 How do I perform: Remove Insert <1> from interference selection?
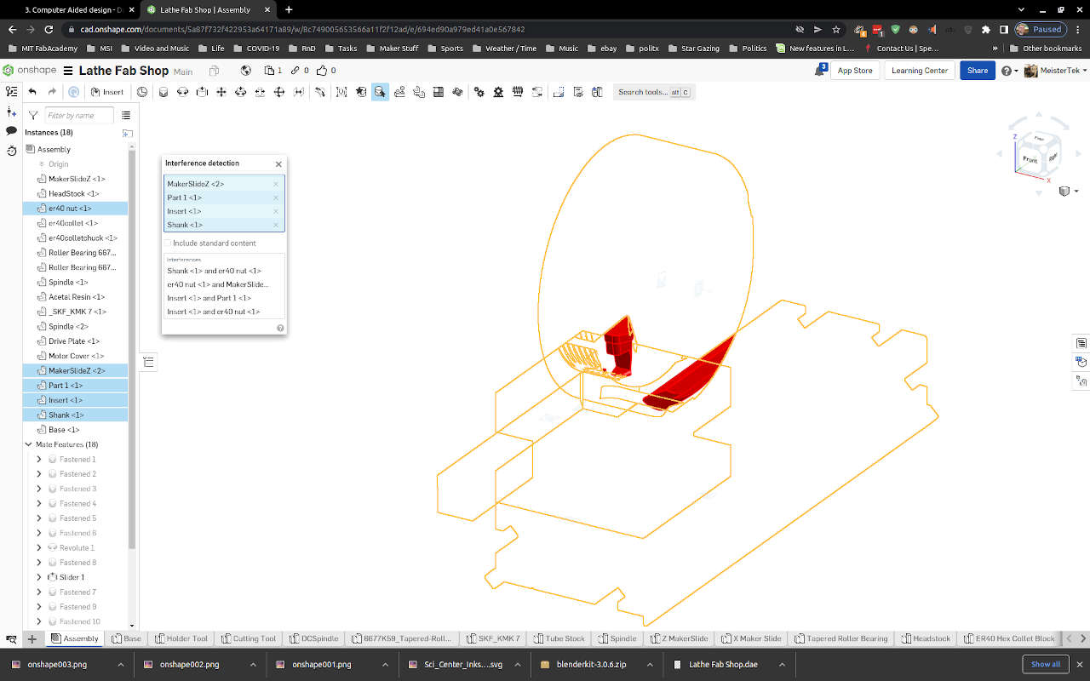[276, 211]
